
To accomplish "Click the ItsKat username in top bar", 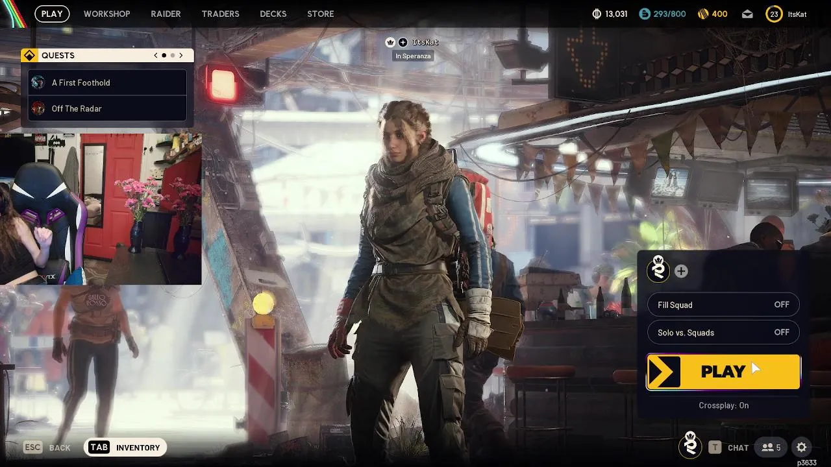I will coord(797,14).
